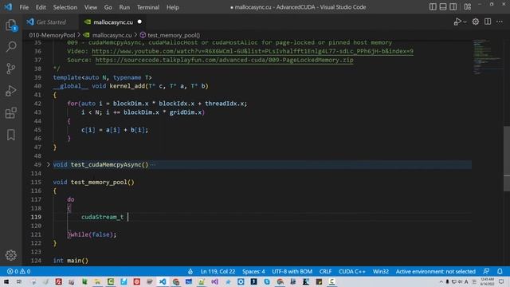Click test_memory_pool() breadcrumb
Viewport: 510px width, 287px height.
coord(174,35)
